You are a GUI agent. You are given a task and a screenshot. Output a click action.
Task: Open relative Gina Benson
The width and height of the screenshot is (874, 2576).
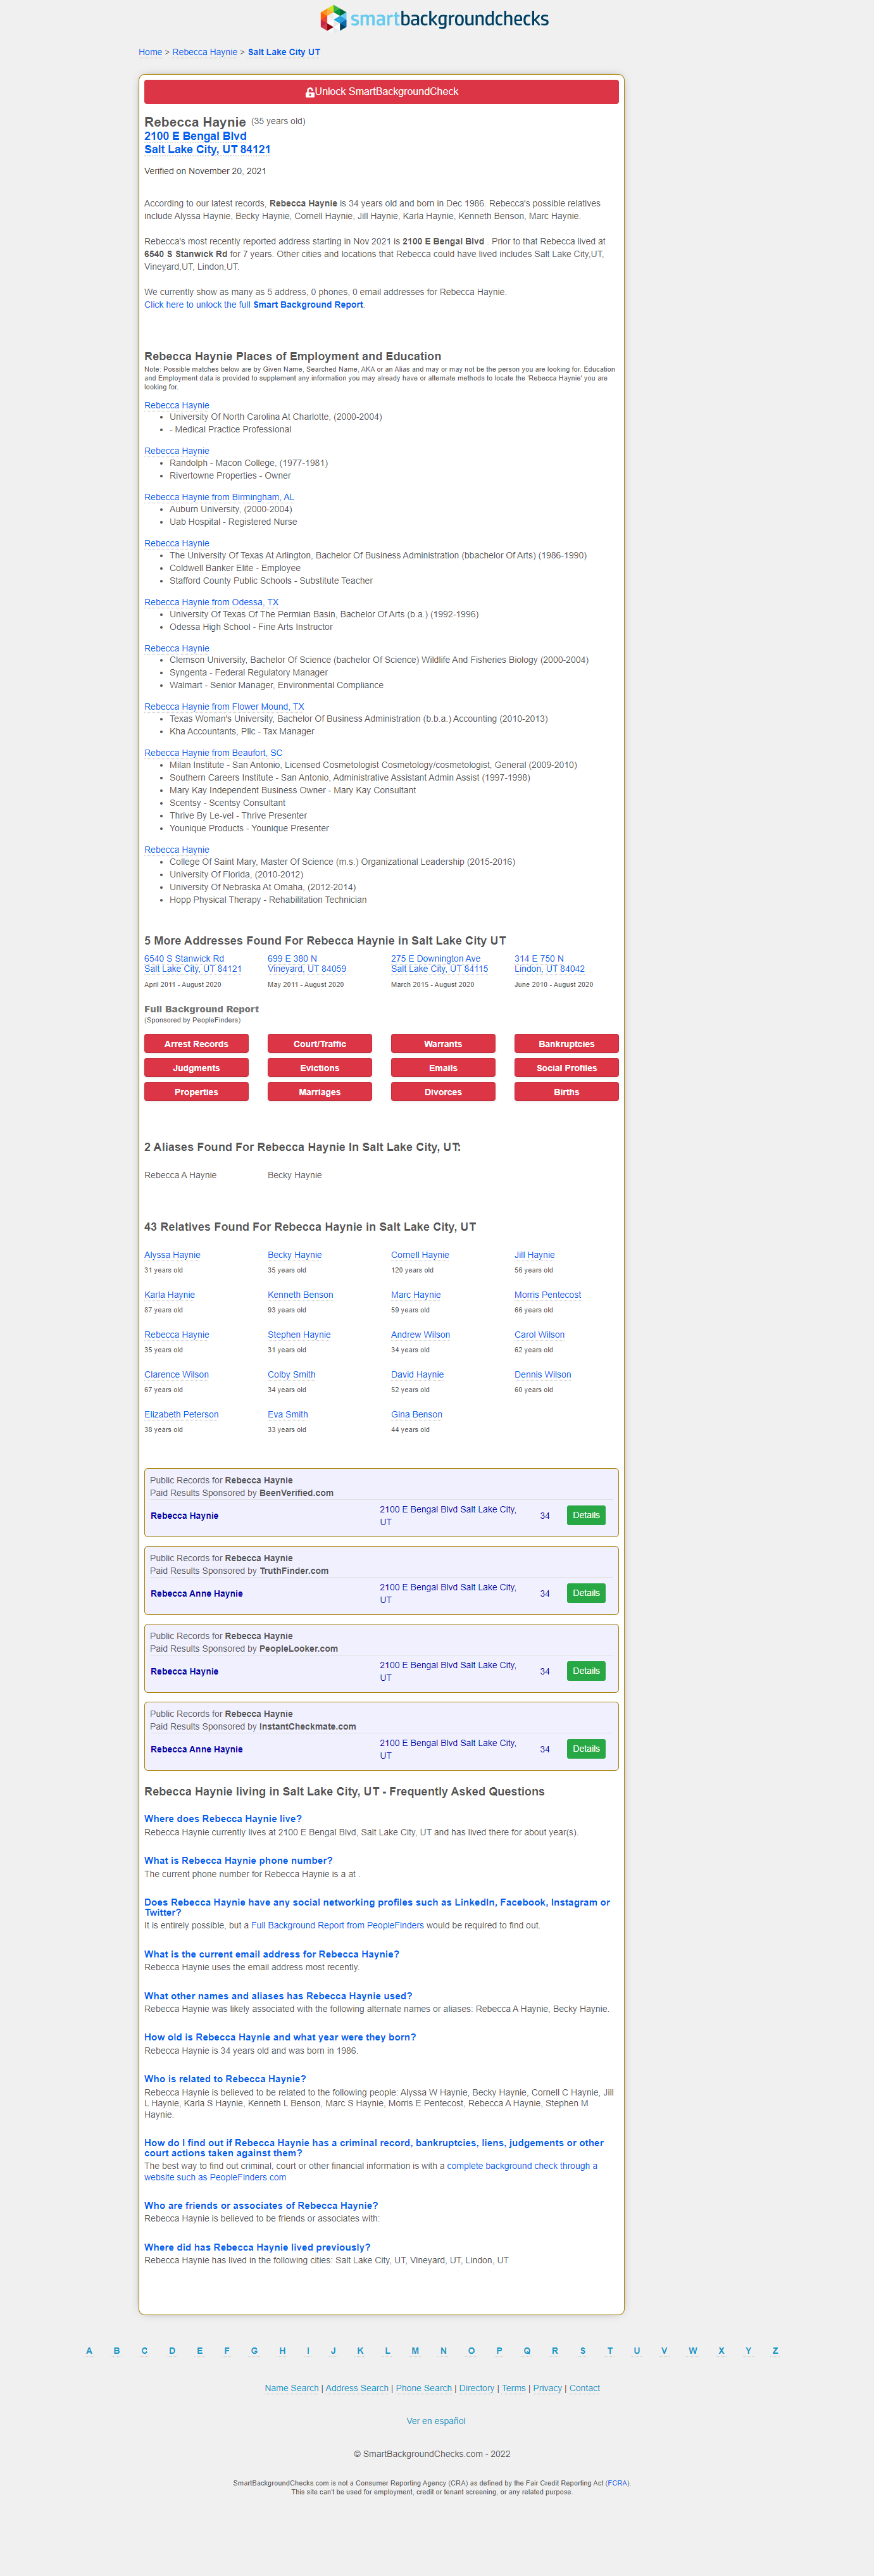point(417,1415)
